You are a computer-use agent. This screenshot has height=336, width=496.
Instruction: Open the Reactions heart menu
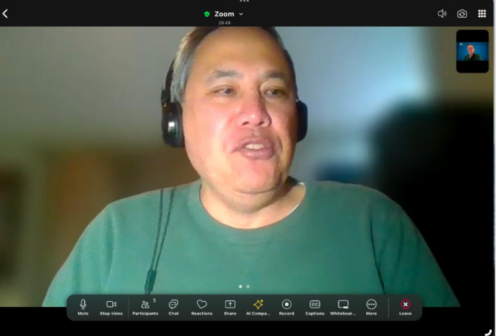[x=201, y=308]
